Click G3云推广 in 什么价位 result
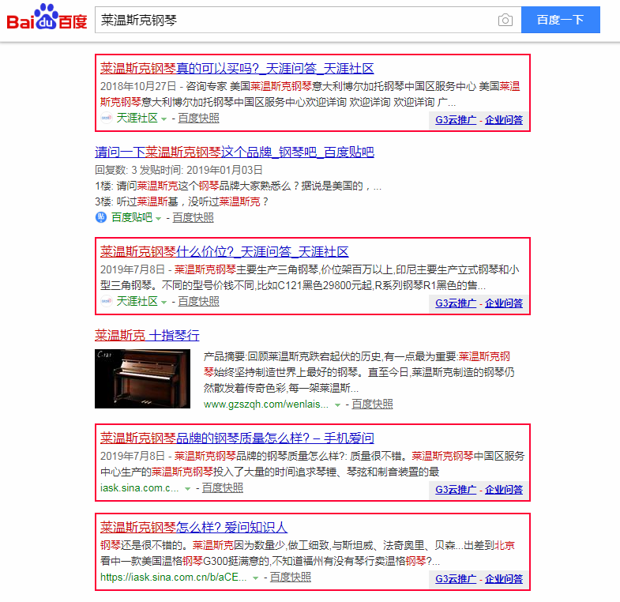Viewport: 620px width, 602px height. click(456, 303)
